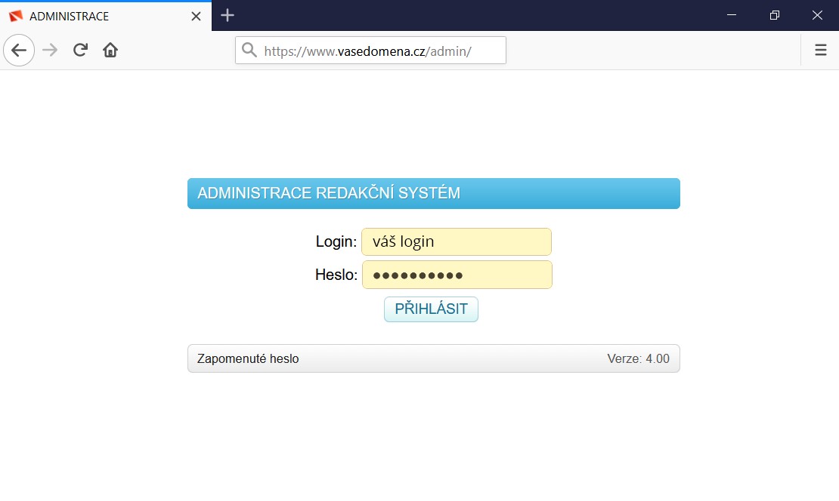The image size is (839, 501).
Task: Click the red favicon on ADMINISTRACE tab
Action: [x=16, y=16]
